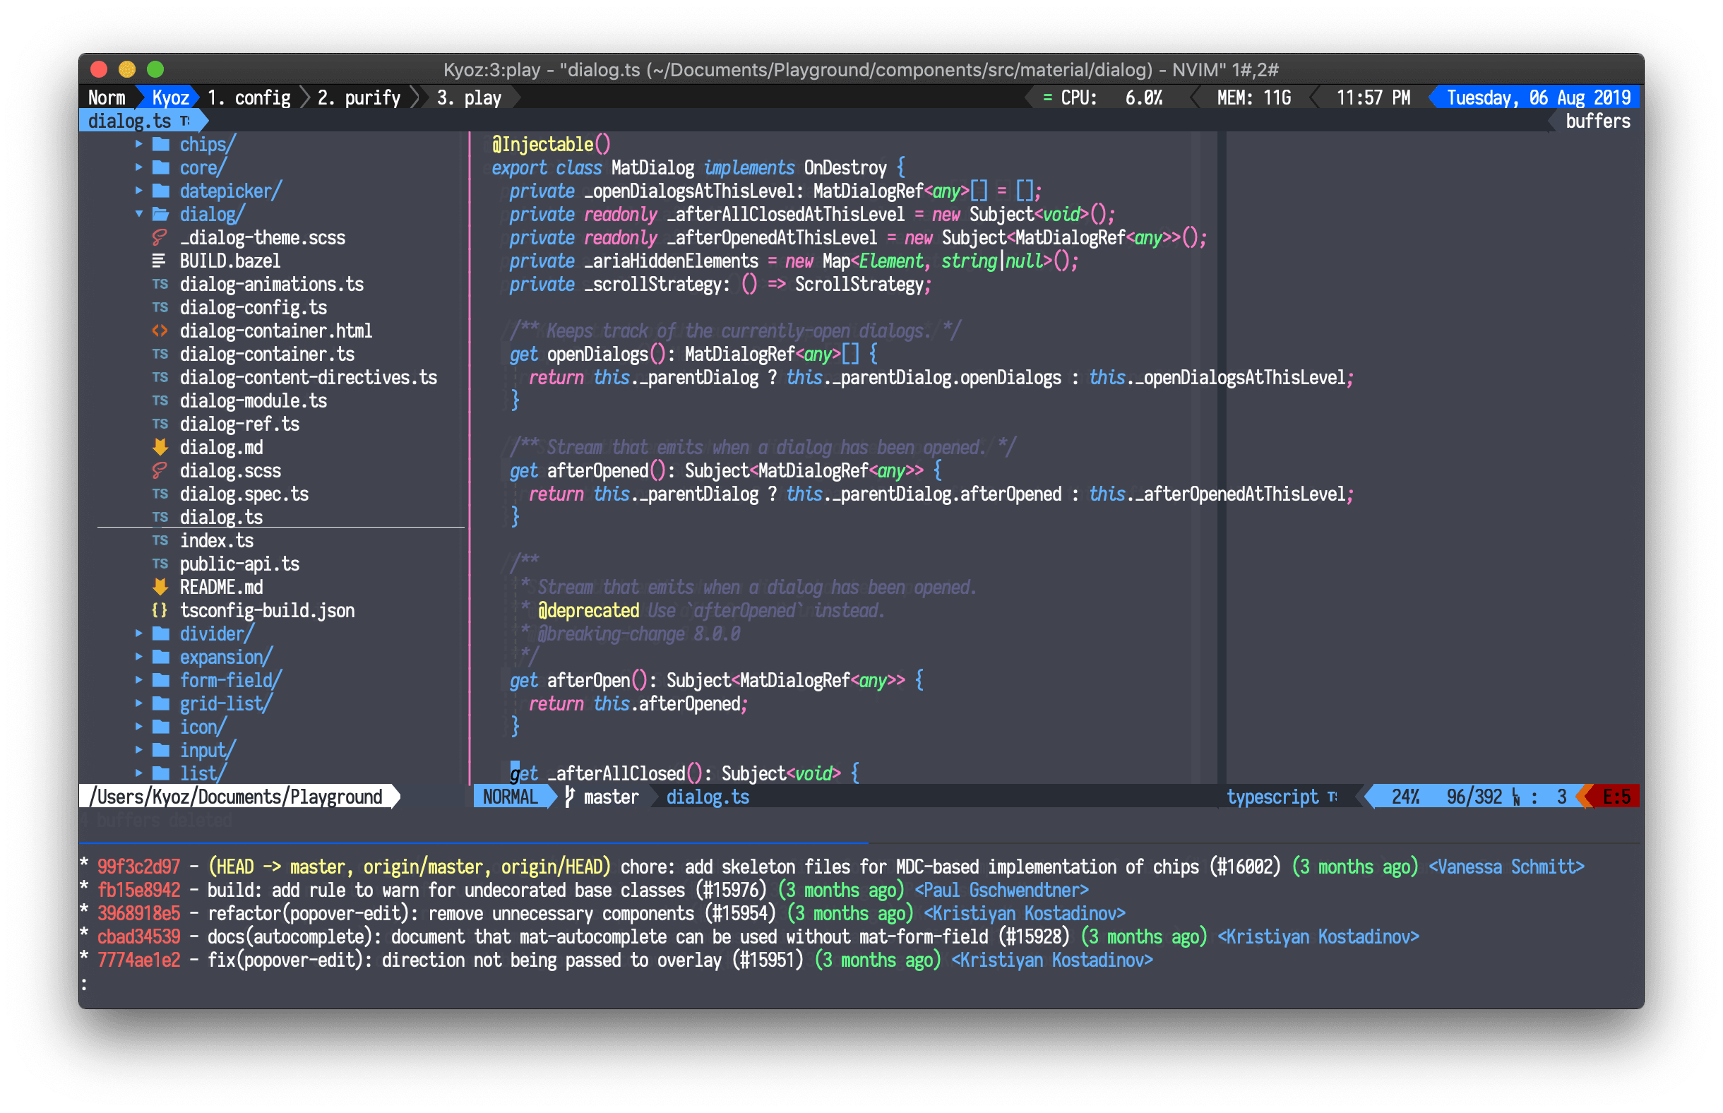Switch to tmux window 2. purify
The width and height of the screenshot is (1723, 1113).
tap(359, 97)
